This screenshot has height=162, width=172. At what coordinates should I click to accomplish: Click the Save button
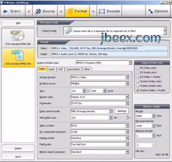pos(18,156)
